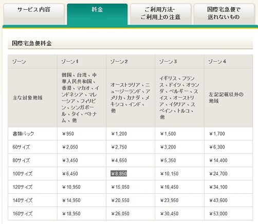Select the 料金 tab
This screenshot has height=224, width=258.
coord(97,14)
